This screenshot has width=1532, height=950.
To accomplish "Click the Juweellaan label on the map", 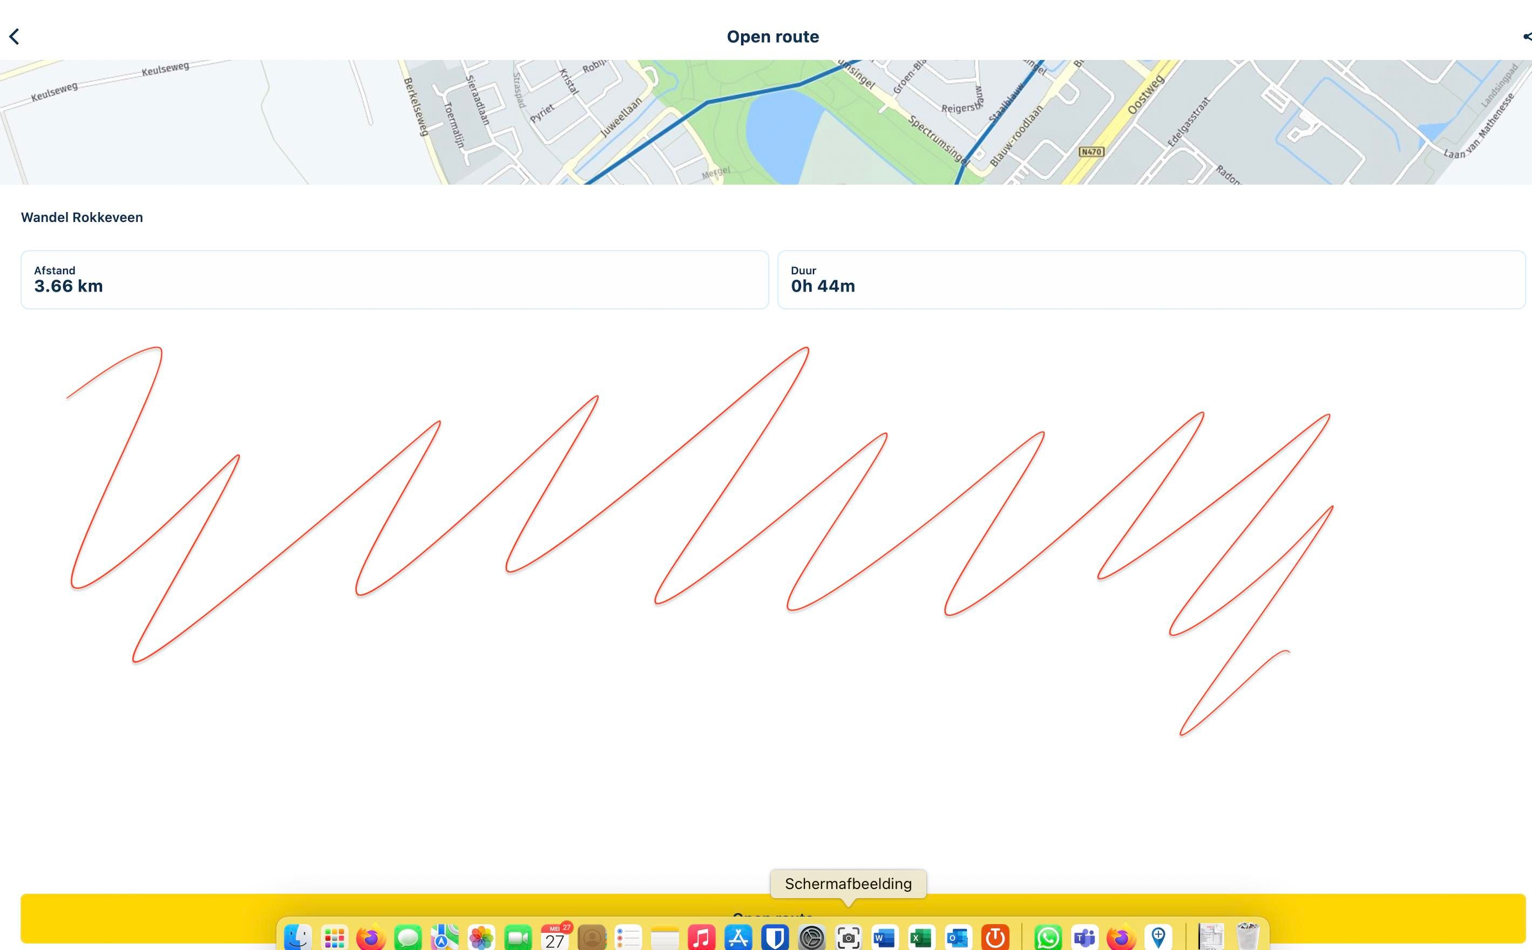I will [621, 117].
